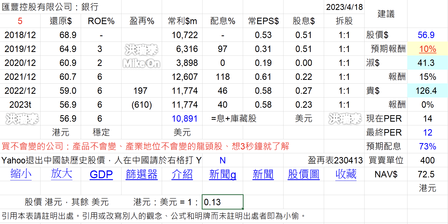Screen dimensions: 448x224
Task: Open the 縮小 link
Action: [21, 174]
